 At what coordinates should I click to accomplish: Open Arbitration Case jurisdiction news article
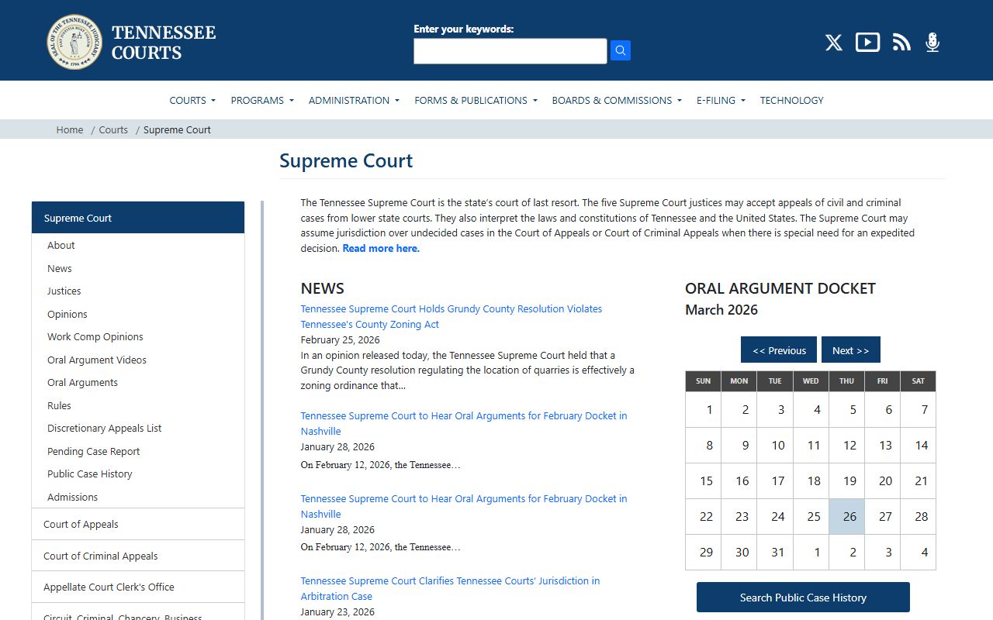click(x=450, y=588)
